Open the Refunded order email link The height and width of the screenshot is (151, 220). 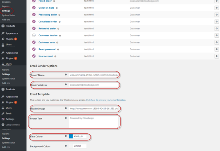[x=47, y=28]
